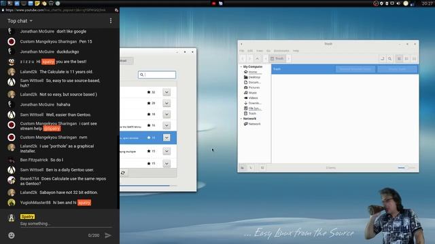Expand dropdown on highlighted blue row
This screenshot has height=244, width=435.
pyautogui.click(x=167, y=138)
